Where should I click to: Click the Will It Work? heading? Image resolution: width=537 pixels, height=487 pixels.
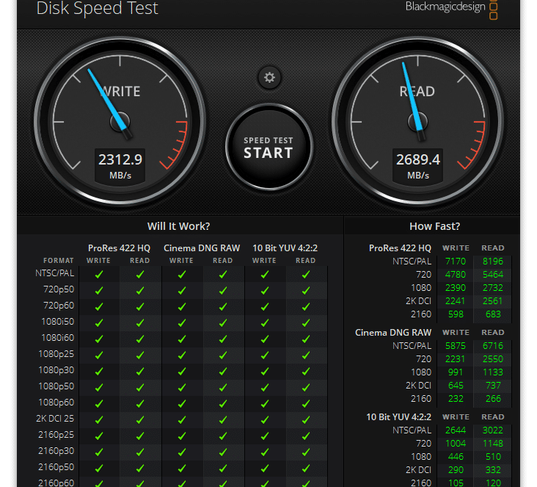tap(178, 226)
